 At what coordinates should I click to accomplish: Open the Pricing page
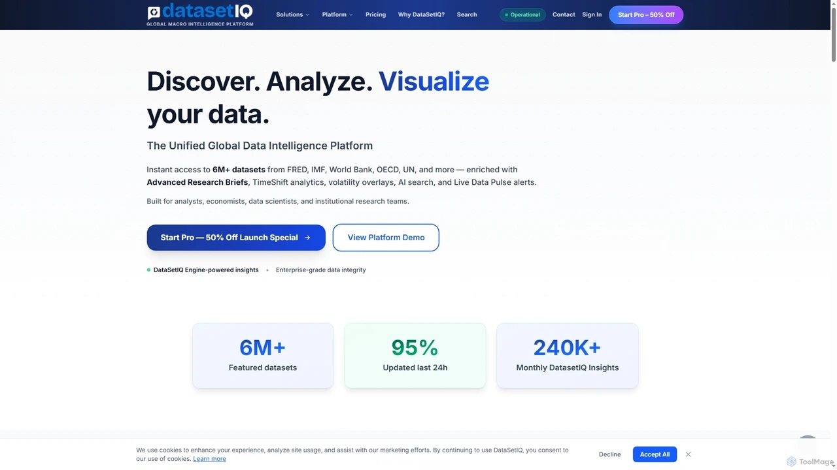375,14
